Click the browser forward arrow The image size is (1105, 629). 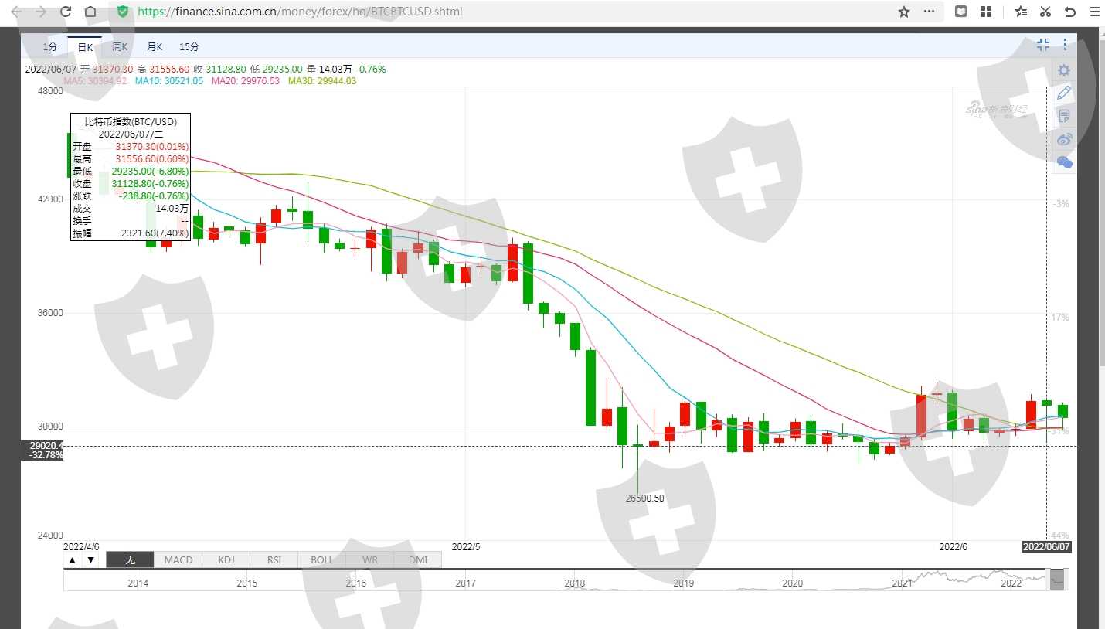[x=41, y=12]
